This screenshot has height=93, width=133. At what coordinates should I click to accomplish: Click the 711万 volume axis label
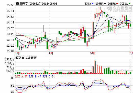coord(10,67)
